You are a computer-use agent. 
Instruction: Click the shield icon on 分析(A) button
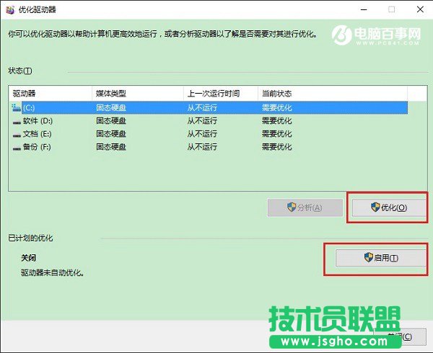click(292, 207)
